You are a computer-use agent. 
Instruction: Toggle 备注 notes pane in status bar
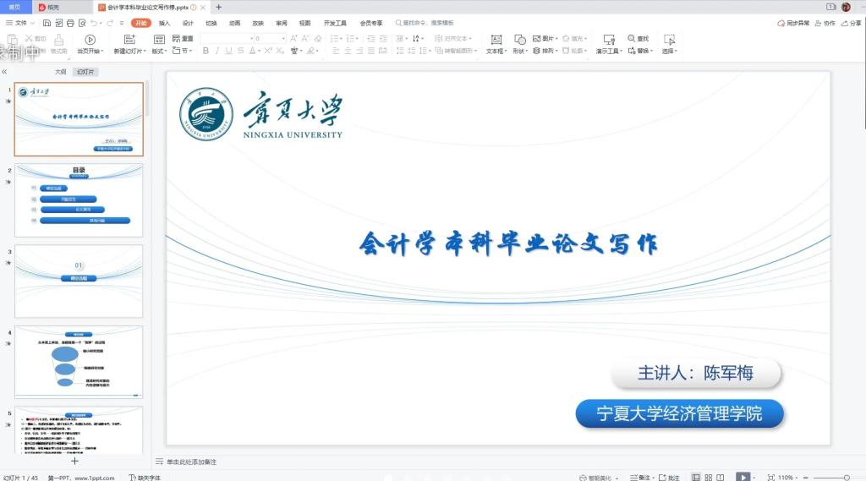[640, 477]
